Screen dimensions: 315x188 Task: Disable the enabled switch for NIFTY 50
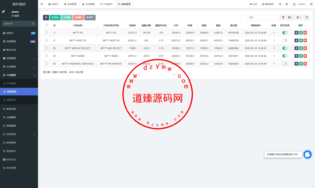click(285, 33)
